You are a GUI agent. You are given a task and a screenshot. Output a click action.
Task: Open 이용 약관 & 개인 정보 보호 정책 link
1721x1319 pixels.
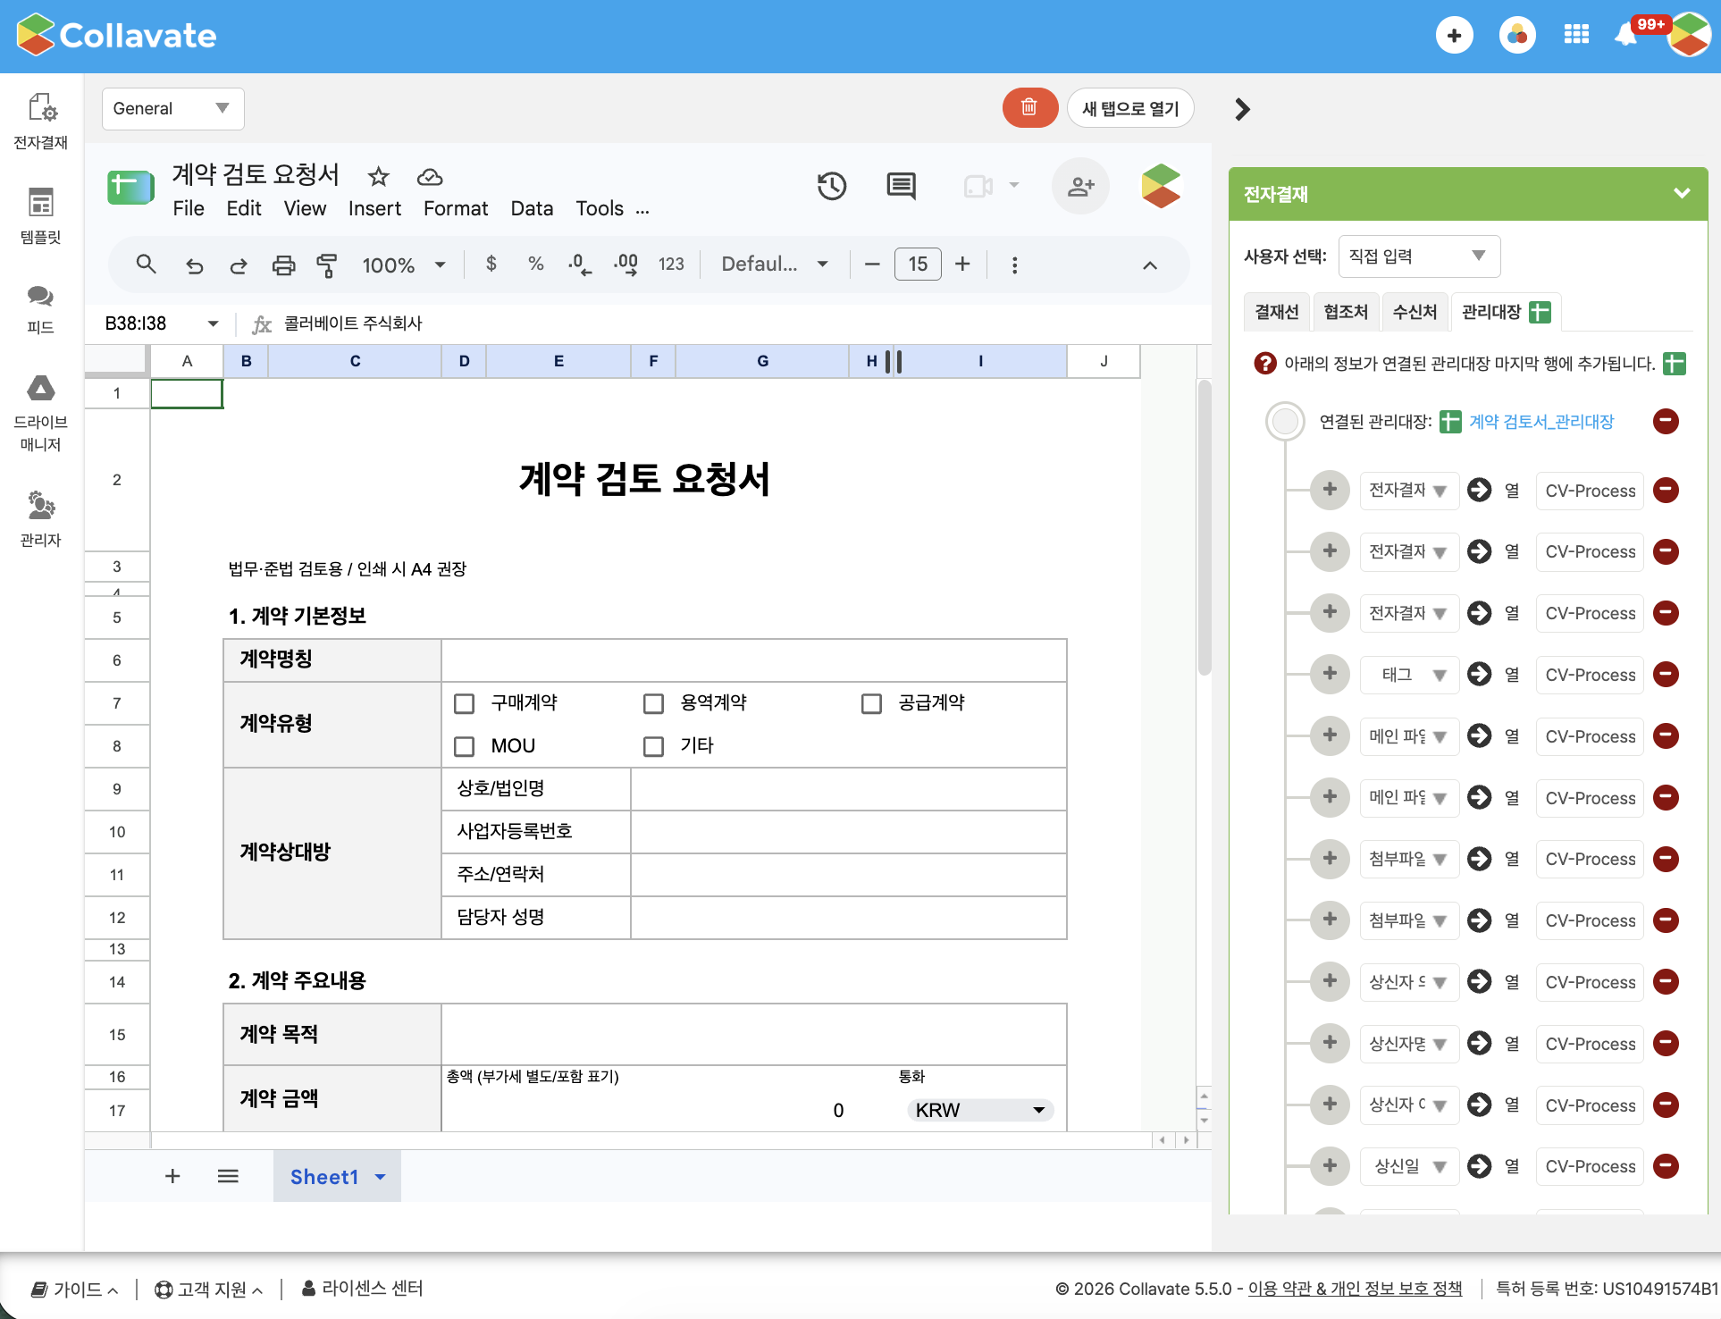[x=1355, y=1289]
